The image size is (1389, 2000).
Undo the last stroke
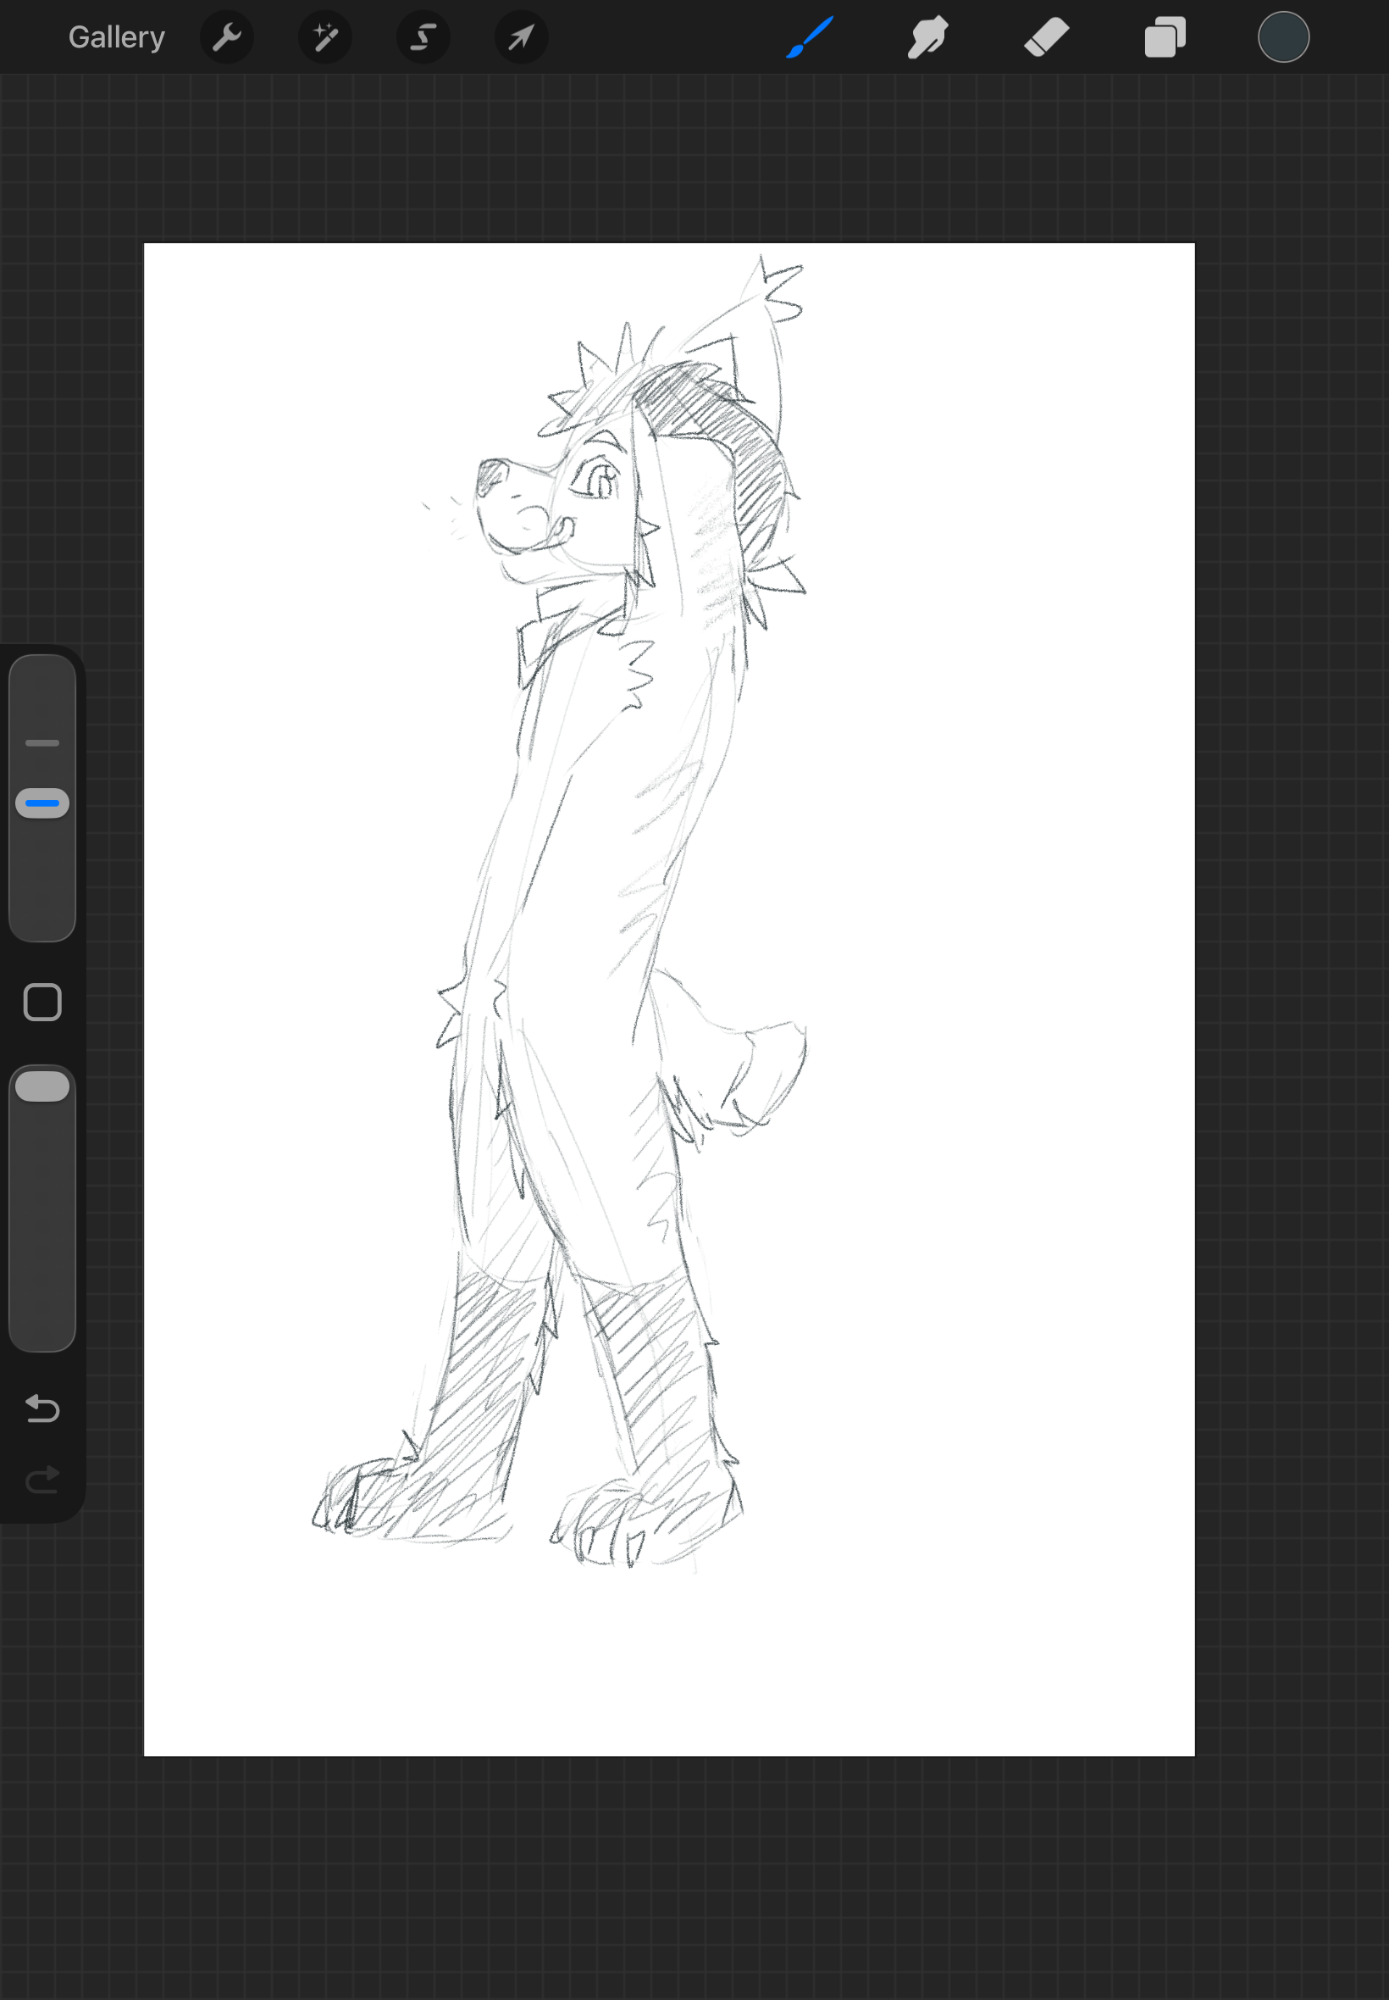click(42, 1408)
